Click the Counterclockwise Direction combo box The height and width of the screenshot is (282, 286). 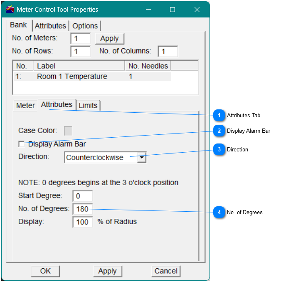point(105,157)
